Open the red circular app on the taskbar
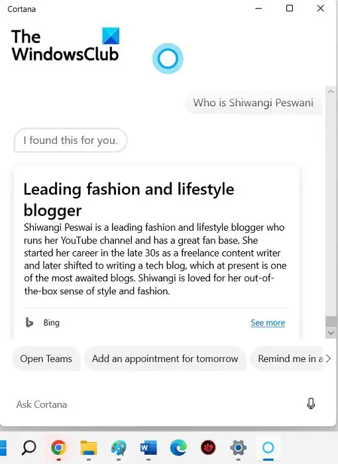Image resolution: width=338 pixels, height=464 pixels. (x=208, y=447)
